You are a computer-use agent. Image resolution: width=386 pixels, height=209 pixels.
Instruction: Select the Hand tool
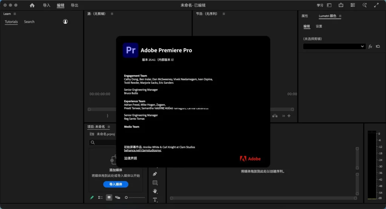click(x=155, y=191)
